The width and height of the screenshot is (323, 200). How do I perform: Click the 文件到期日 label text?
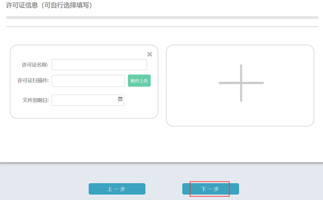coord(35,100)
